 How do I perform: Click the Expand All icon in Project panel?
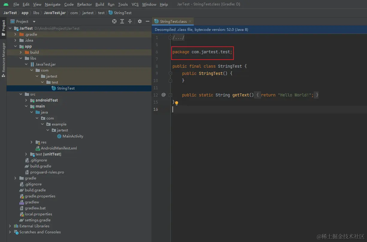122,21
